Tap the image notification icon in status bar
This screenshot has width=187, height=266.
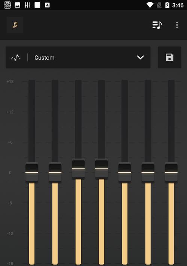coord(17,5)
